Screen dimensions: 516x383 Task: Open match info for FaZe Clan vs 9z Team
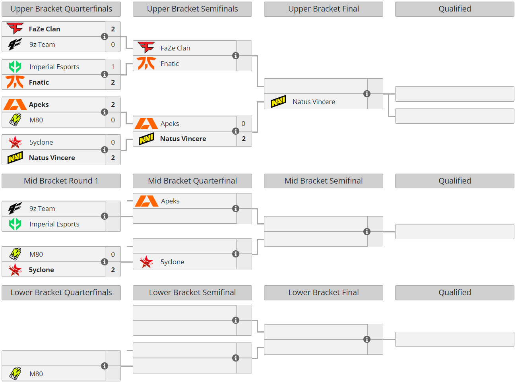click(x=105, y=37)
